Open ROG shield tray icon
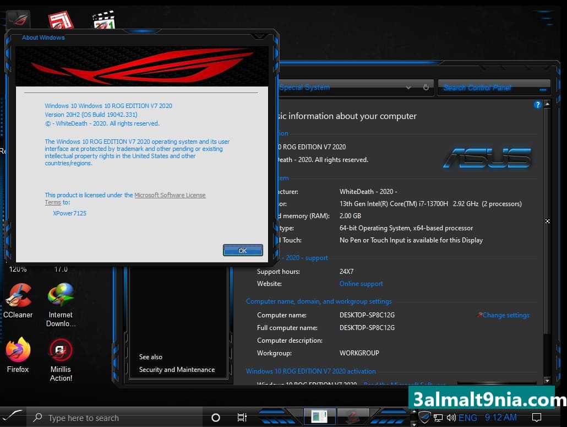Viewport: 567px width, 427px height. click(424, 418)
